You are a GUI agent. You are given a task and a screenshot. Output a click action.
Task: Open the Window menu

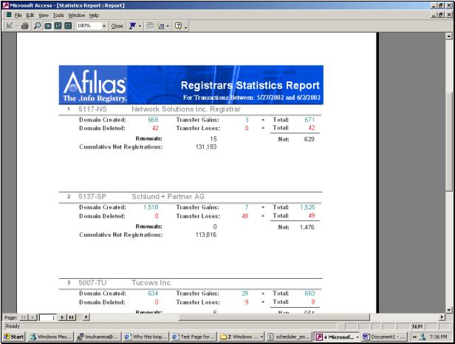point(77,15)
